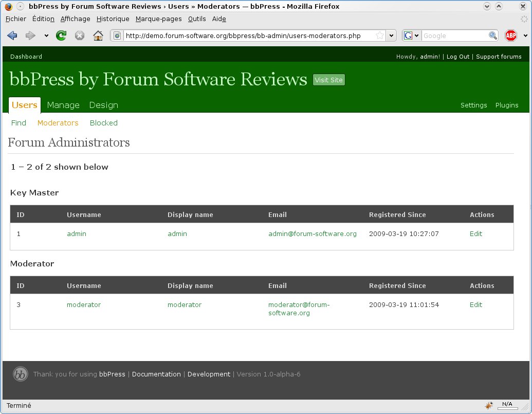Click the Adblock Plus ABP icon
The width and height of the screenshot is (532, 414).
coord(510,35)
